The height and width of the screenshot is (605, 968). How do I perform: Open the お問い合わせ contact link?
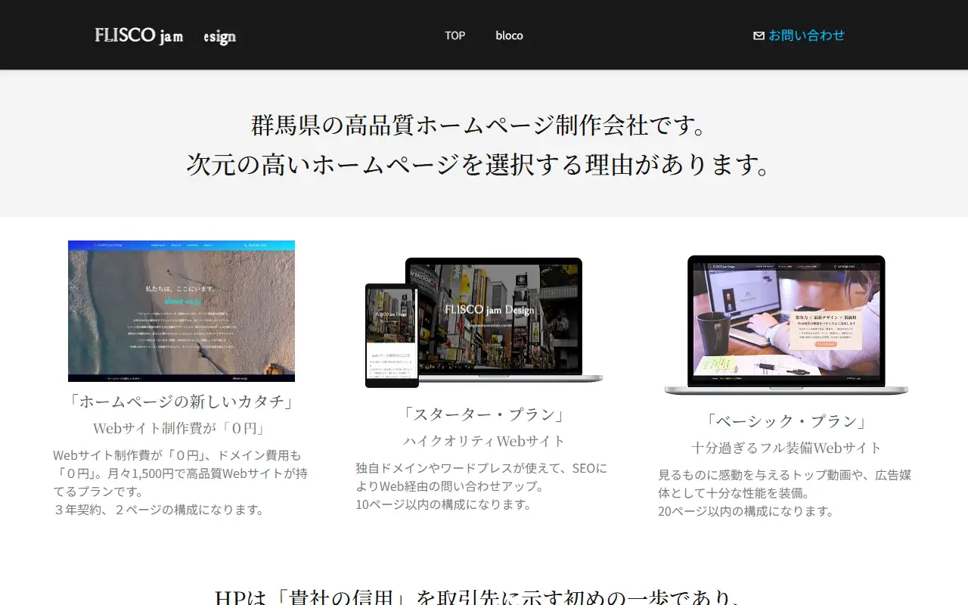[806, 36]
